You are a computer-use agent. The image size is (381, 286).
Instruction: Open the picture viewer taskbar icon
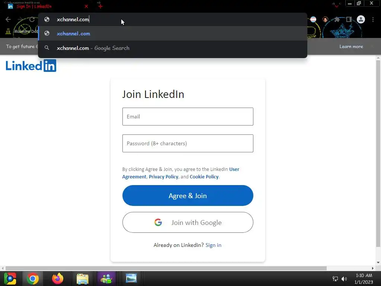(x=131, y=279)
